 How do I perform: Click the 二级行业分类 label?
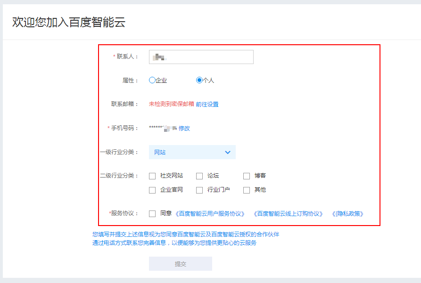pyautogui.click(x=119, y=176)
